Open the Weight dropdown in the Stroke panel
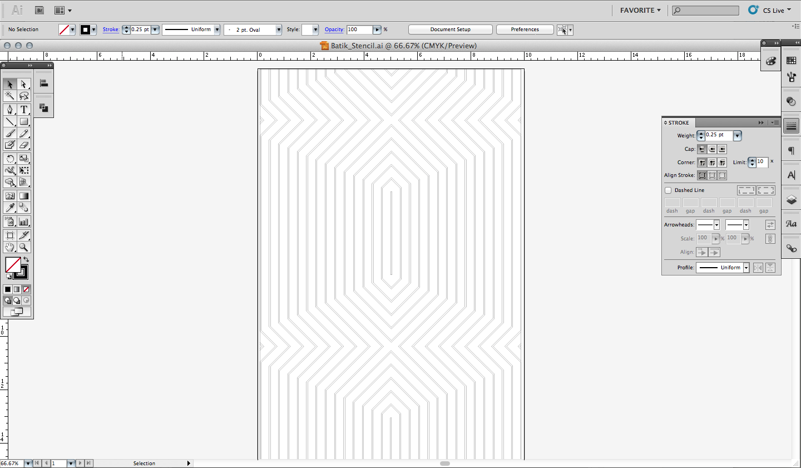Screen dimensions: 801x468 737,135
